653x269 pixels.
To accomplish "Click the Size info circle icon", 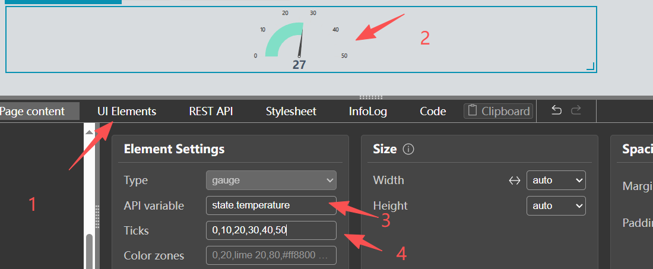I will (x=408, y=149).
